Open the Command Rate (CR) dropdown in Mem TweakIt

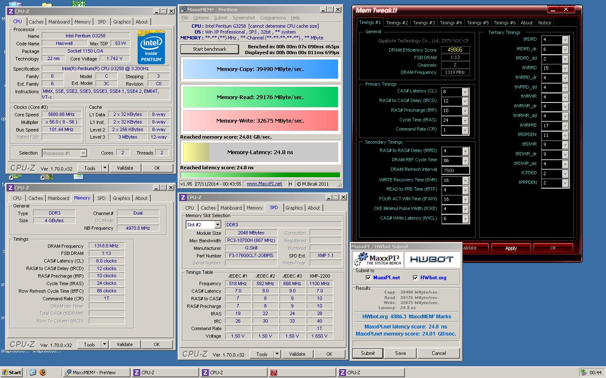(x=465, y=130)
